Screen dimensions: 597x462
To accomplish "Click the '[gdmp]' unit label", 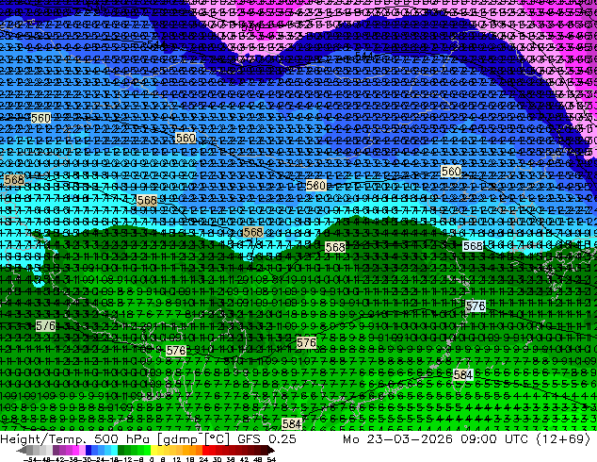I will (178, 439).
